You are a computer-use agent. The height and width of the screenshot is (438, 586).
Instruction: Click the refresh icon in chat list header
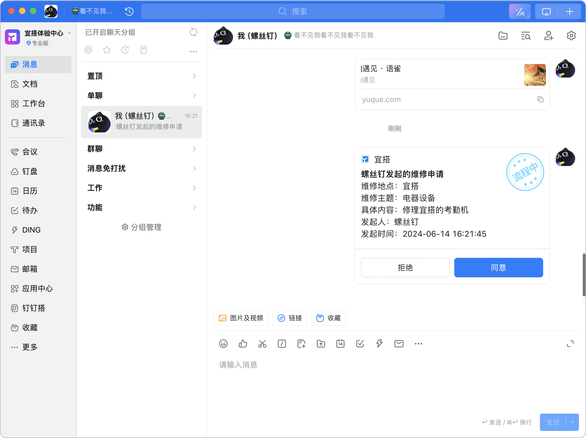pyautogui.click(x=193, y=32)
